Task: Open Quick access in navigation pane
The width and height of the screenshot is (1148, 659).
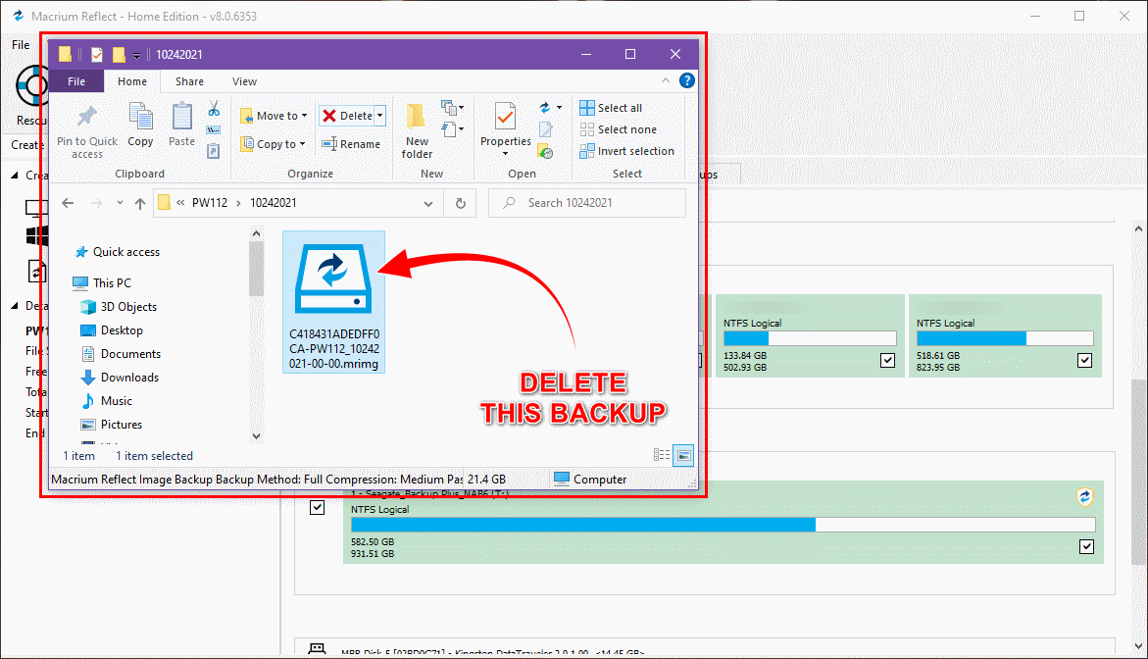Action: (117, 252)
